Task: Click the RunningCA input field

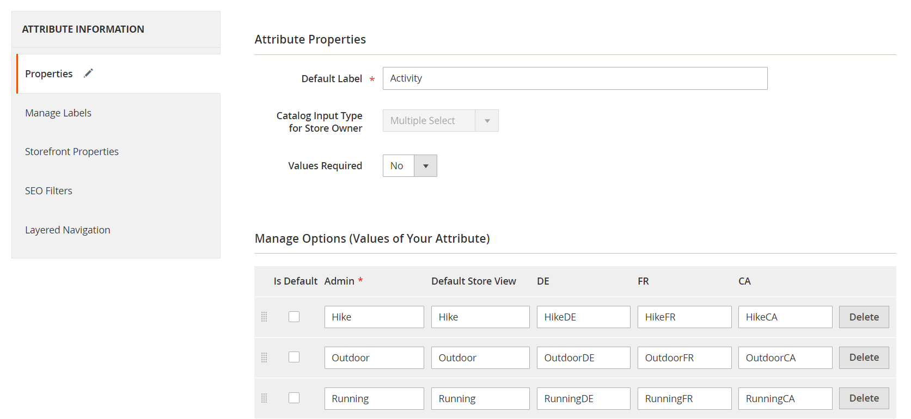Action: (x=785, y=399)
